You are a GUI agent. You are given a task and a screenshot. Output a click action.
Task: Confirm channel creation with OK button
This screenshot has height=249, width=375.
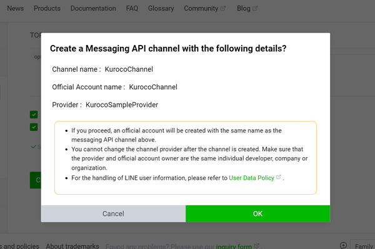[257, 213]
